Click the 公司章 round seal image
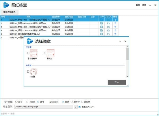 34,71
